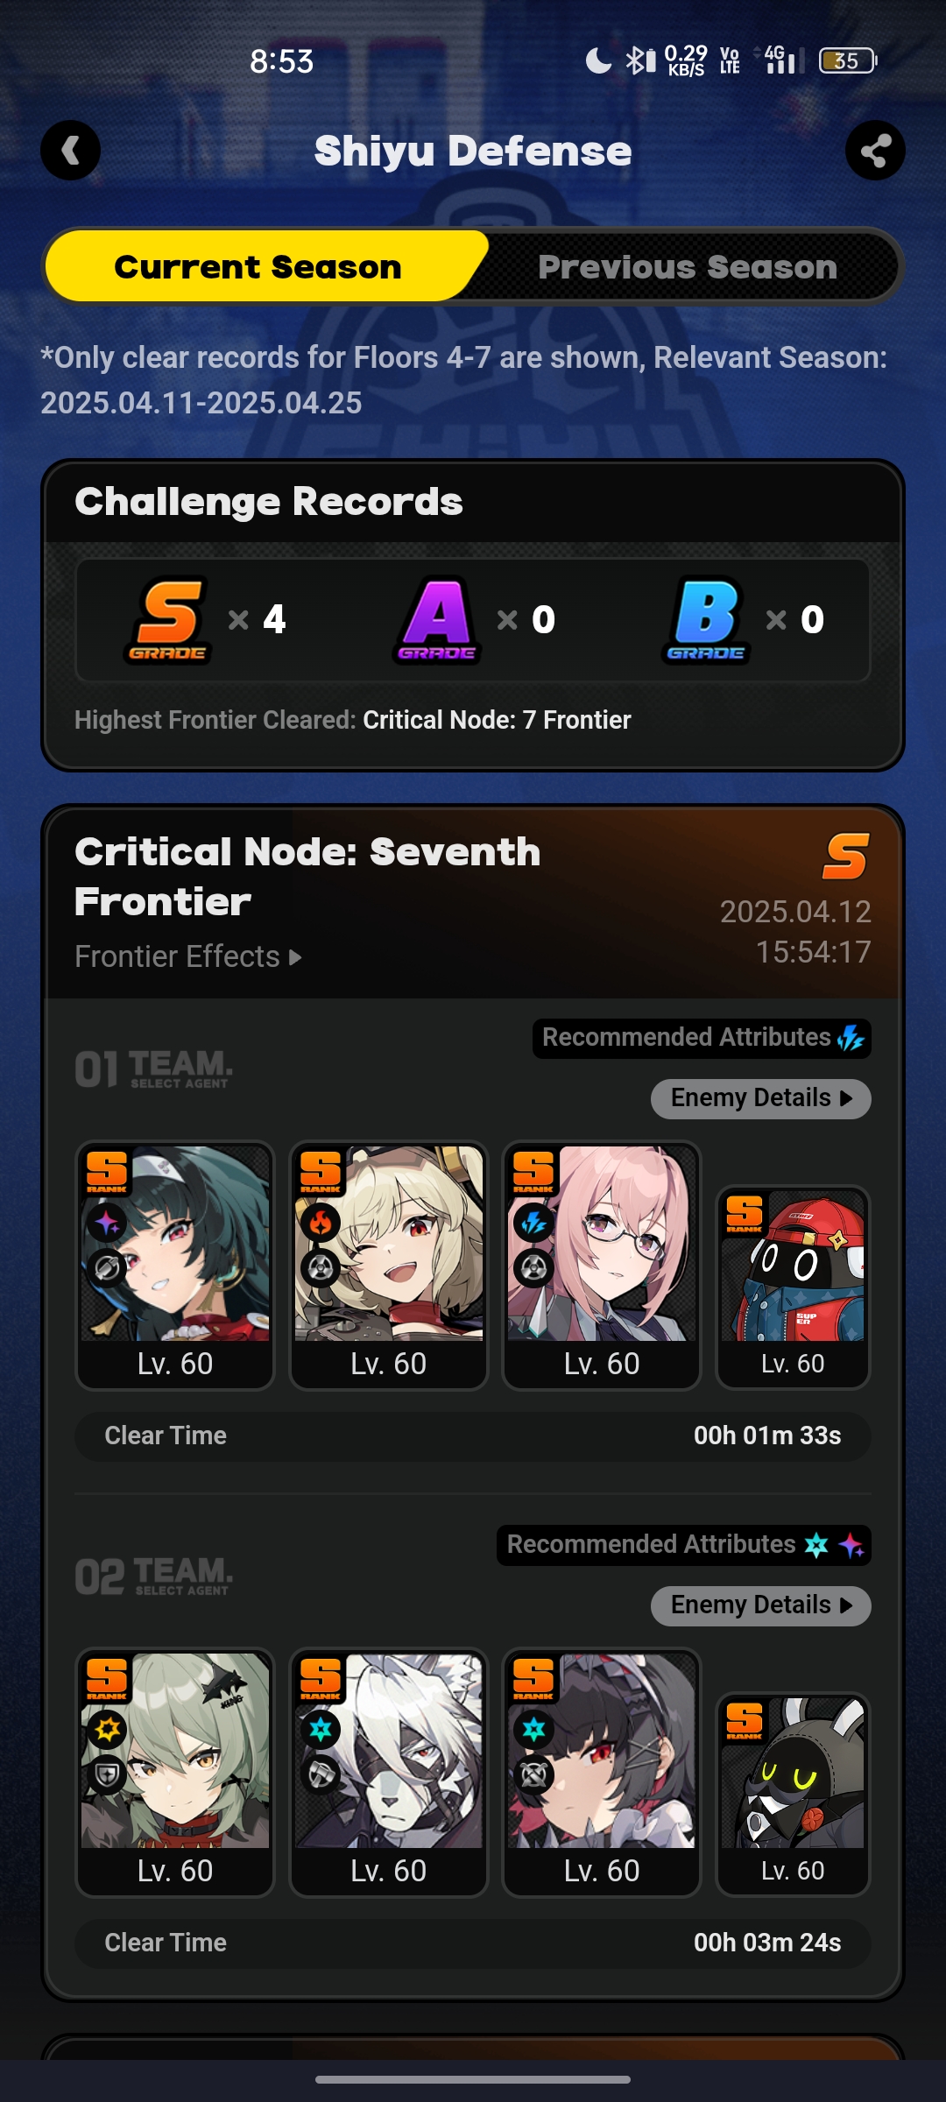Image resolution: width=946 pixels, height=2102 pixels.
Task: Switch to the Current Season tab
Action: pyautogui.click(x=258, y=266)
